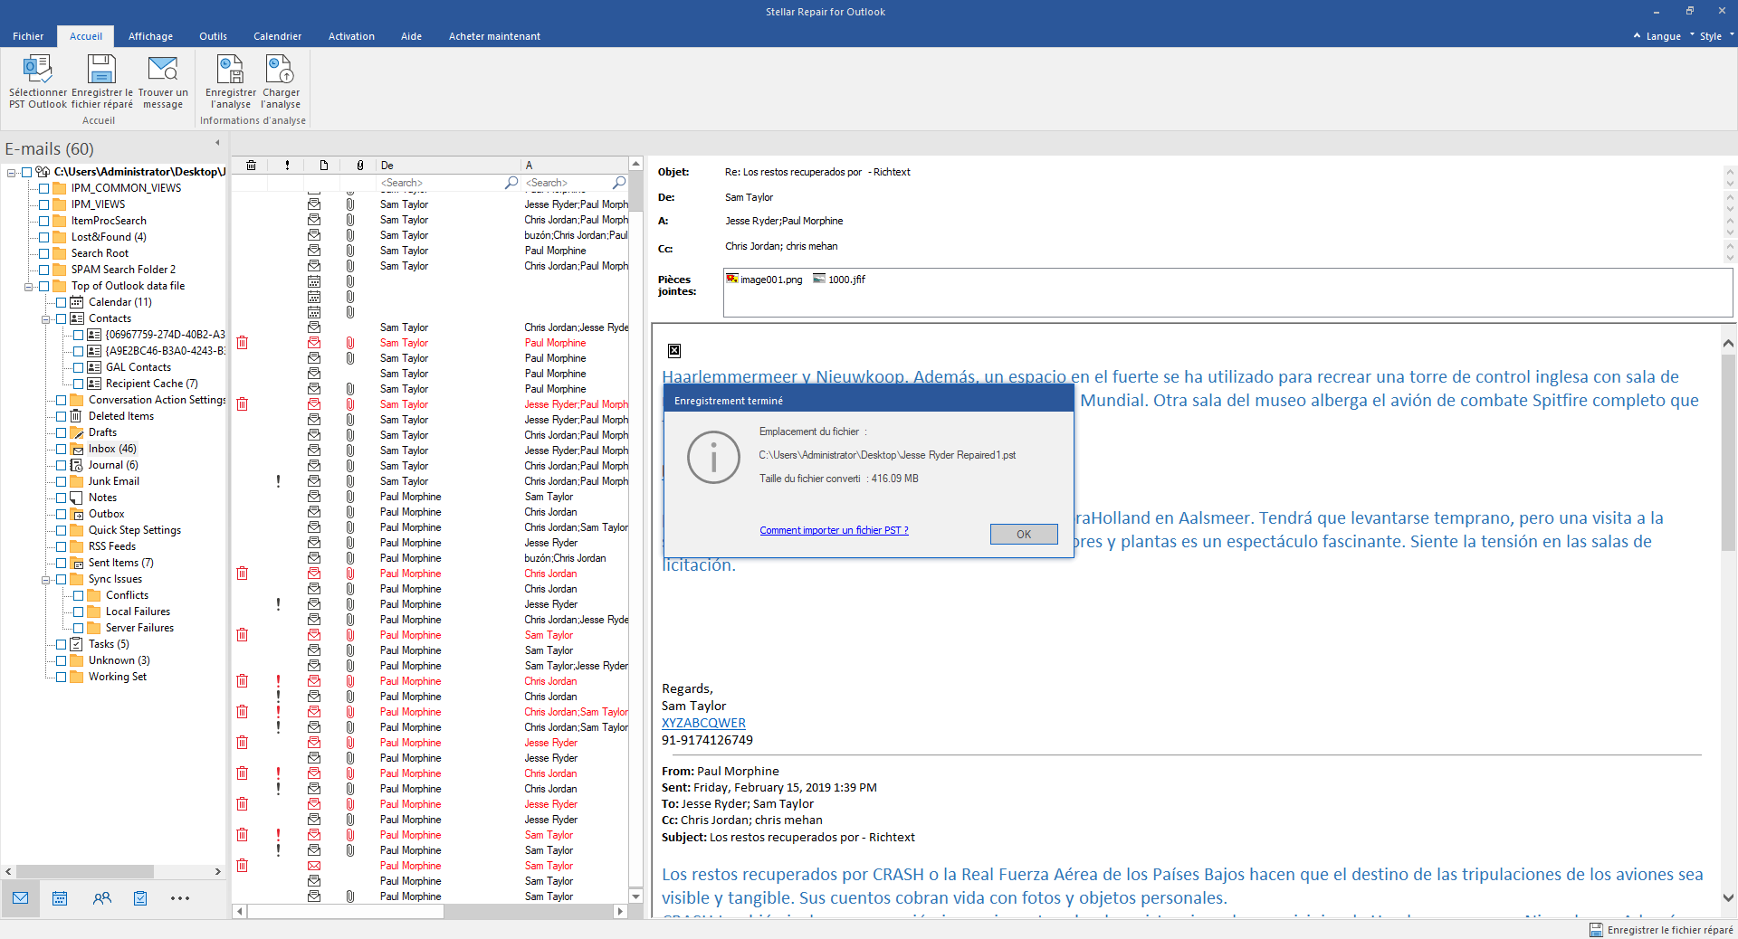Click the image001.png attachment
Viewport: 1738px width, 939px height.
[765, 280]
